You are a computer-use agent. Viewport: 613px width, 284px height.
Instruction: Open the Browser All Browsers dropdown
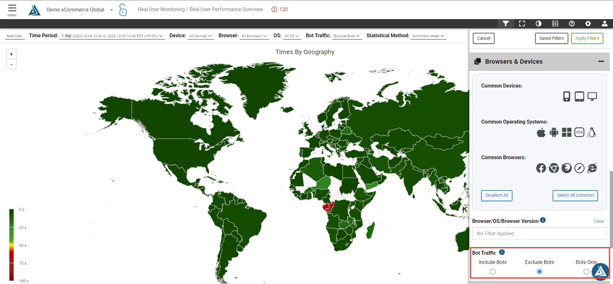254,36
